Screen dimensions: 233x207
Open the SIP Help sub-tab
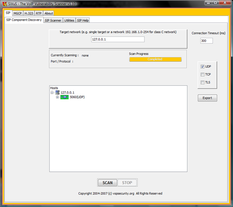[83, 20]
